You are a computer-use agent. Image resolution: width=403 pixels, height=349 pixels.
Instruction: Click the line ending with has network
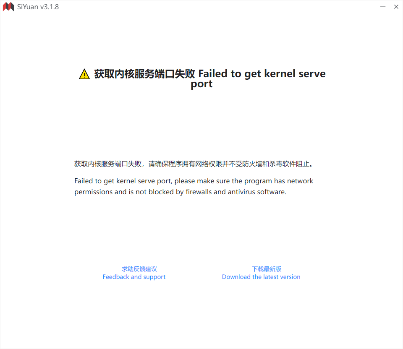194,181
